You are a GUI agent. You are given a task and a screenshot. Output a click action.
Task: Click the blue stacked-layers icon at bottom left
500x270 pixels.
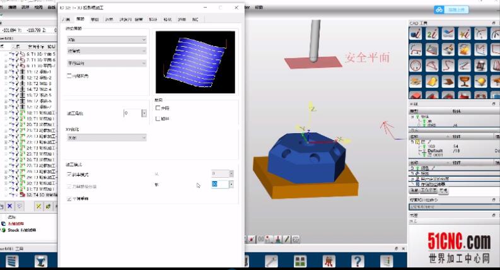coord(12,261)
